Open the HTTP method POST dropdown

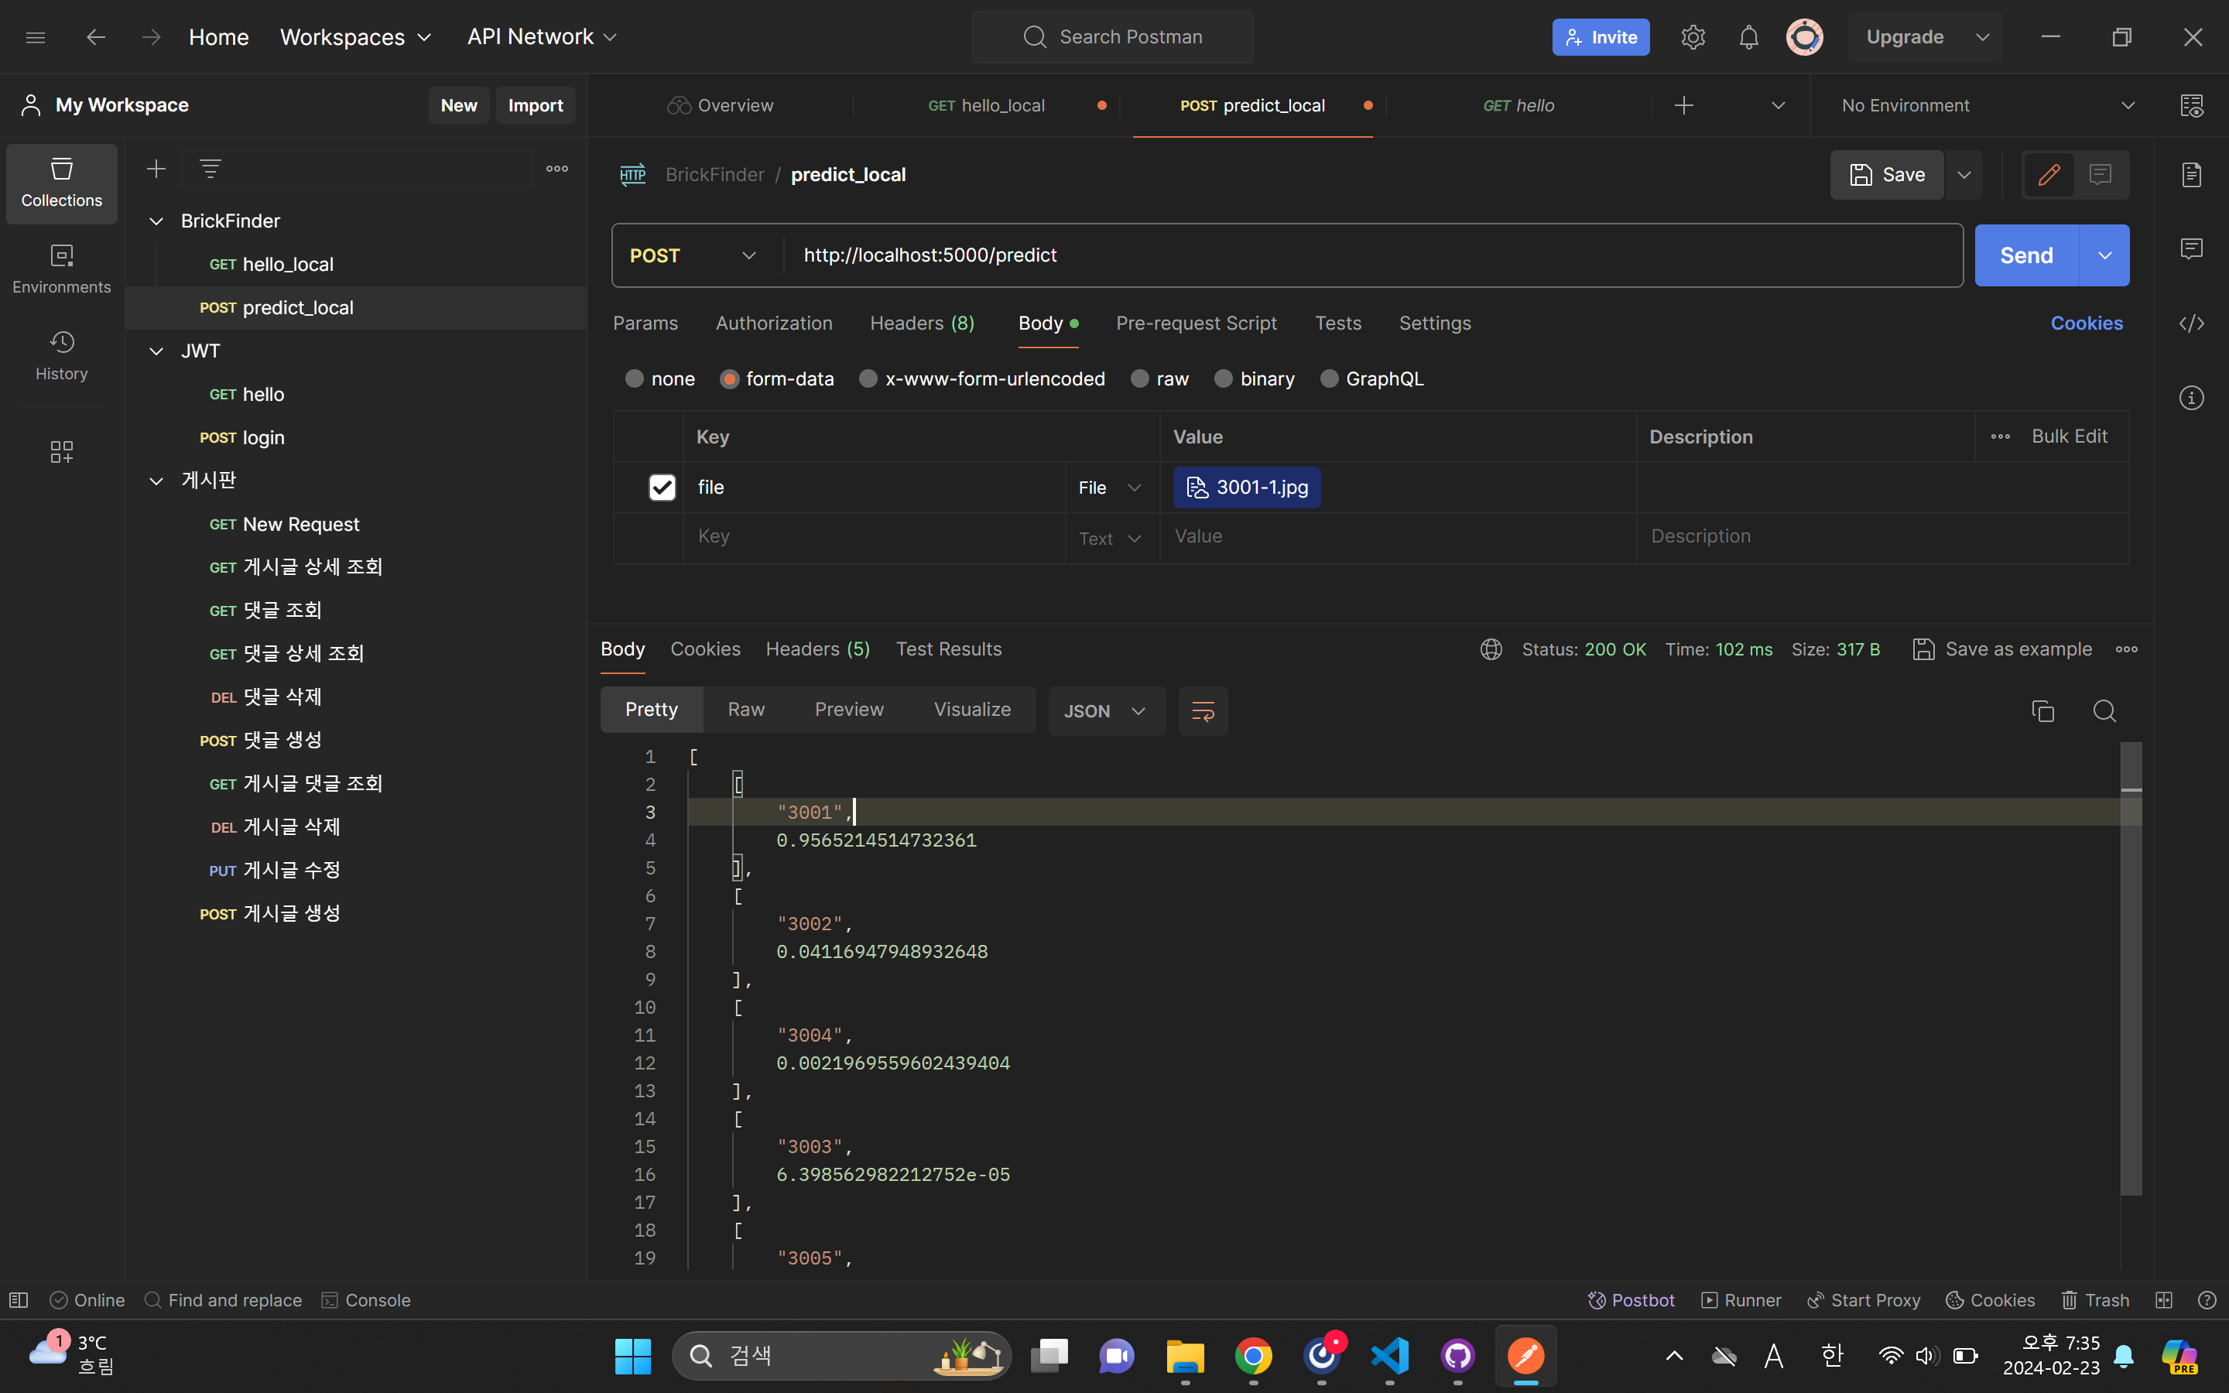click(x=693, y=255)
